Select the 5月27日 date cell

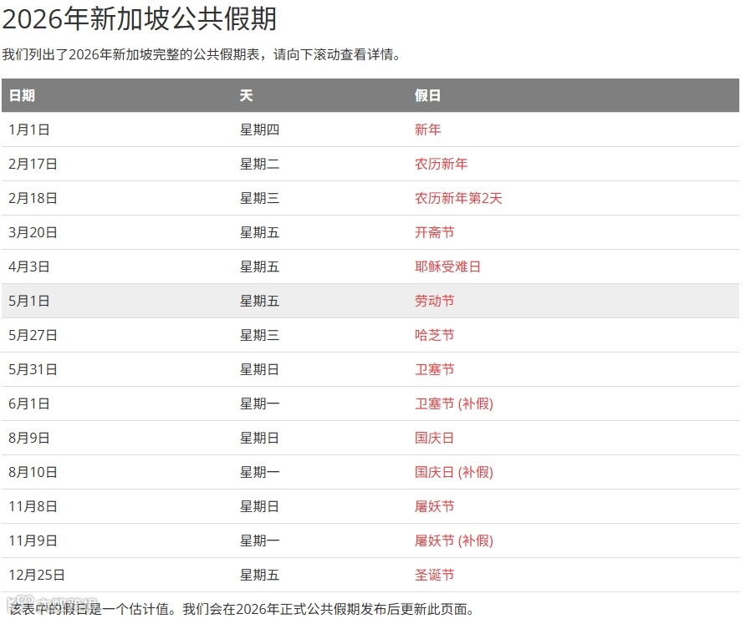point(33,334)
